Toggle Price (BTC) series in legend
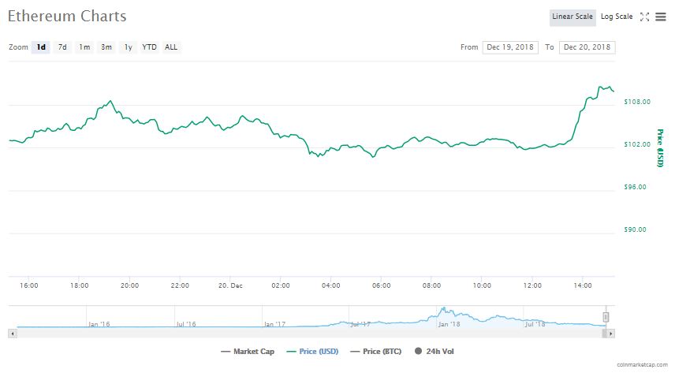 click(376, 352)
